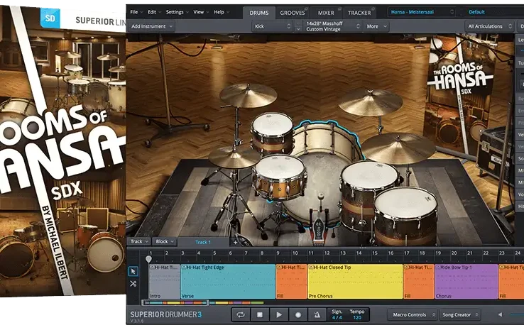Select the Track 1 tab
Screen dimensions: 524x325
click(203, 242)
